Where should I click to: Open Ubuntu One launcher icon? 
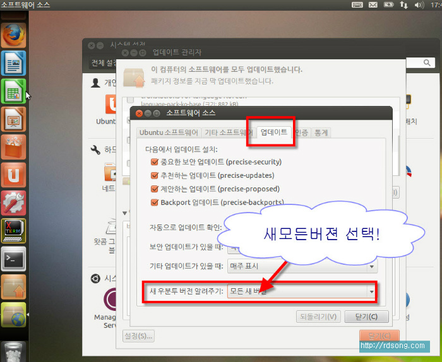tap(13, 174)
